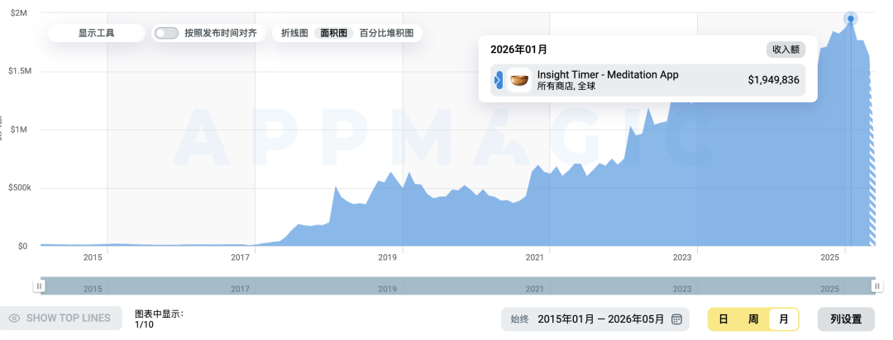893x340 pixels.
Task: Click right handle of the range slider
Action: pyautogui.click(x=877, y=286)
